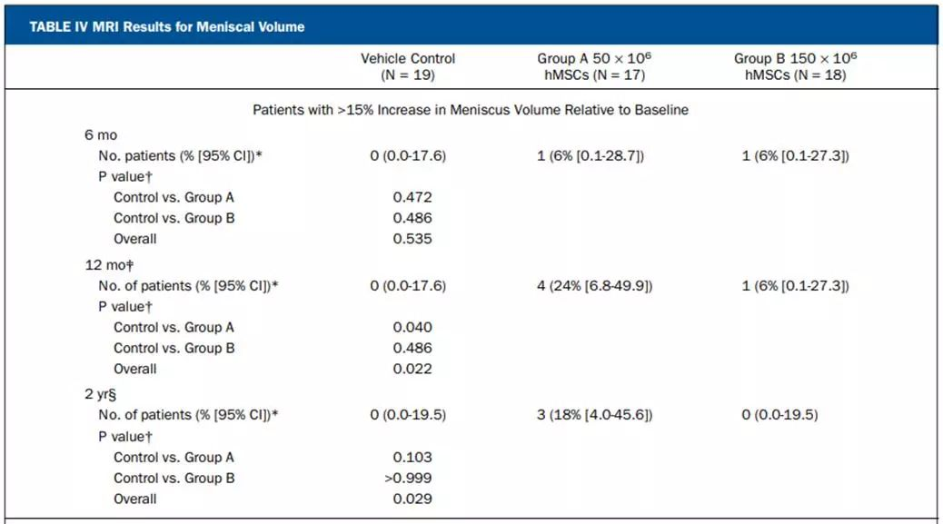Click the Group B '0 (0.0-19.5)' value

tap(780, 415)
